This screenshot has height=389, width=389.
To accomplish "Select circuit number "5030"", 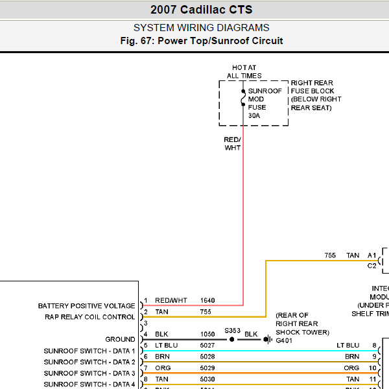I will coord(207,379).
